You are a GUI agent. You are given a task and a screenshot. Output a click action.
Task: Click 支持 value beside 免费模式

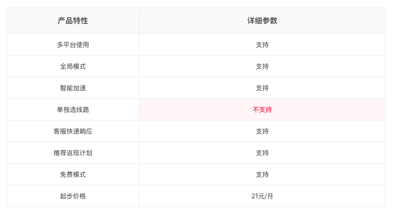point(262,175)
